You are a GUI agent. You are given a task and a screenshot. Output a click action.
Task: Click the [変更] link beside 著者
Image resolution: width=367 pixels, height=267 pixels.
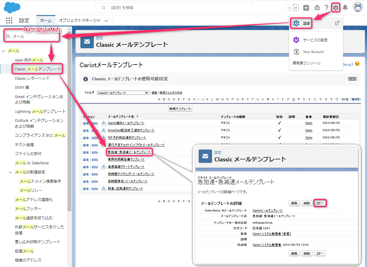click(x=287, y=234)
